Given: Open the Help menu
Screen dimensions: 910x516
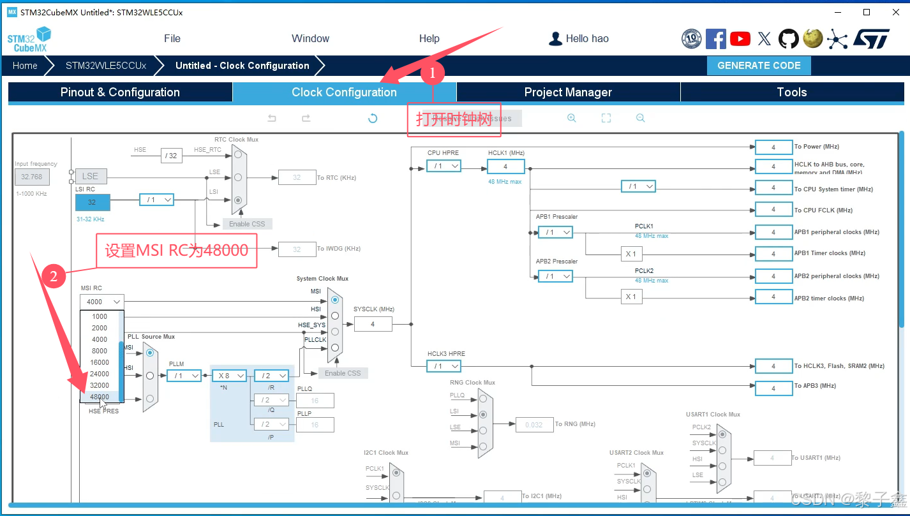Looking at the screenshot, I should tap(429, 39).
